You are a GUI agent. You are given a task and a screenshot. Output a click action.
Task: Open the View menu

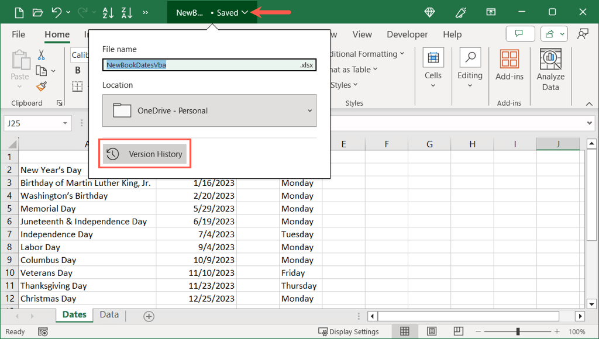coord(362,34)
